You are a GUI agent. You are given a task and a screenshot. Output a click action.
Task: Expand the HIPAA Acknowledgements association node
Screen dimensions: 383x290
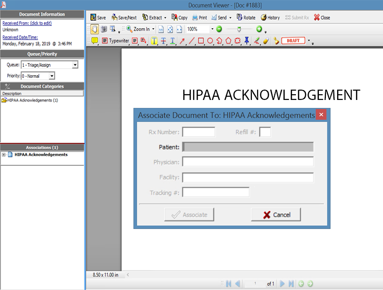click(x=4, y=155)
